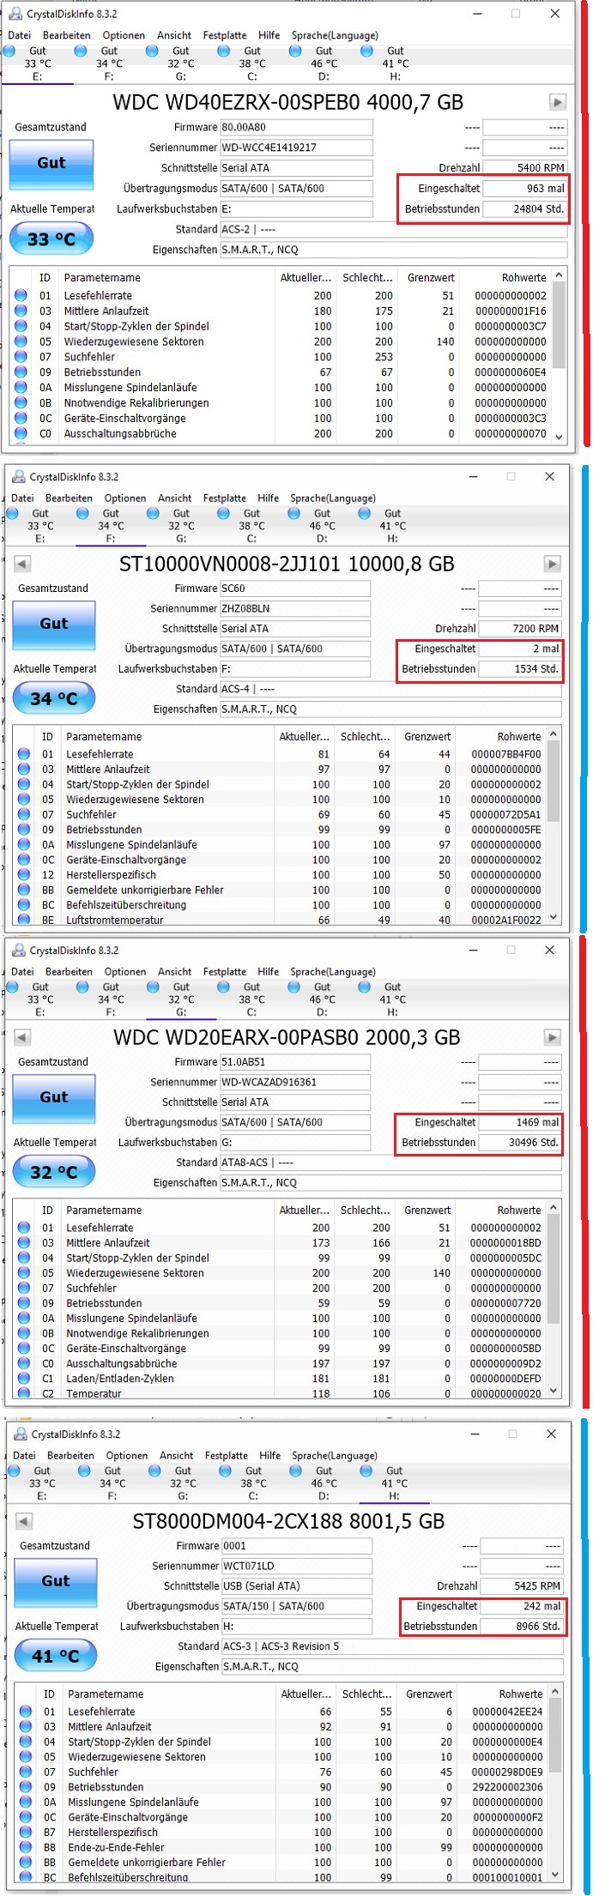Click status orb of Misslungene Spindelanläufe row, ST8000DM004 window
This screenshot has width=611, height=1896.
[x=26, y=1802]
